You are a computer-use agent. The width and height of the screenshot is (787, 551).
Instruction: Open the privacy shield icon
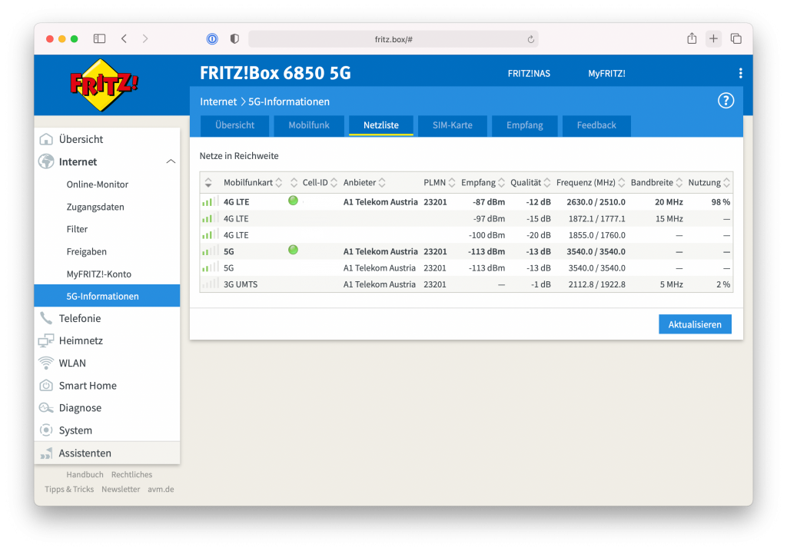[x=234, y=38]
